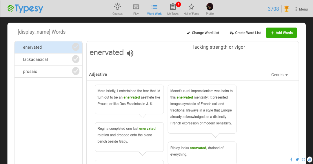Toggle the checkmark beside lackadaisical
The image size is (313, 164).
point(76,59)
